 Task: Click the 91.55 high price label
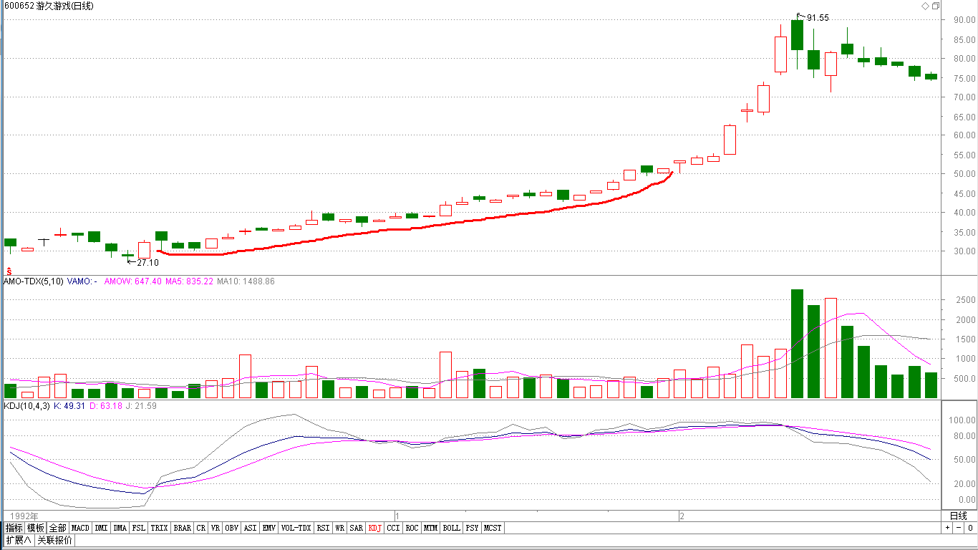(818, 18)
